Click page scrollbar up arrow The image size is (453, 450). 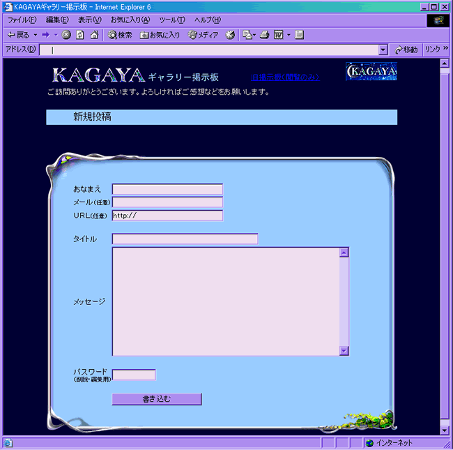coord(445,63)
